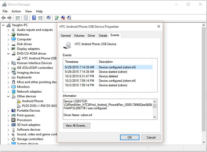Click the Display adapters icon
The height and width of the screenshot is (152, 207).
[13, 49]
